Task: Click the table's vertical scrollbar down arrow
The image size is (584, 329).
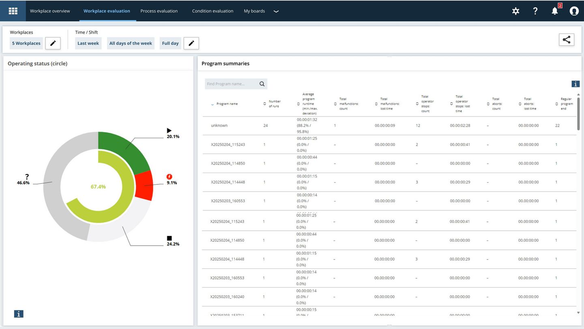Action: coord(578,313)
